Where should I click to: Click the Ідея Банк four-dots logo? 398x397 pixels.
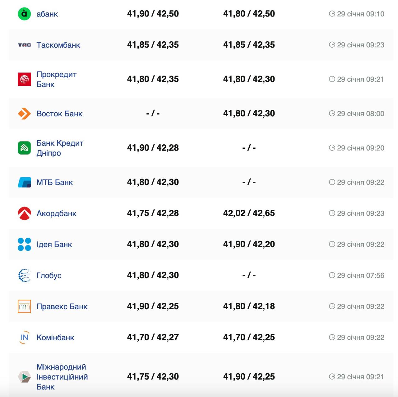[24, 244]
